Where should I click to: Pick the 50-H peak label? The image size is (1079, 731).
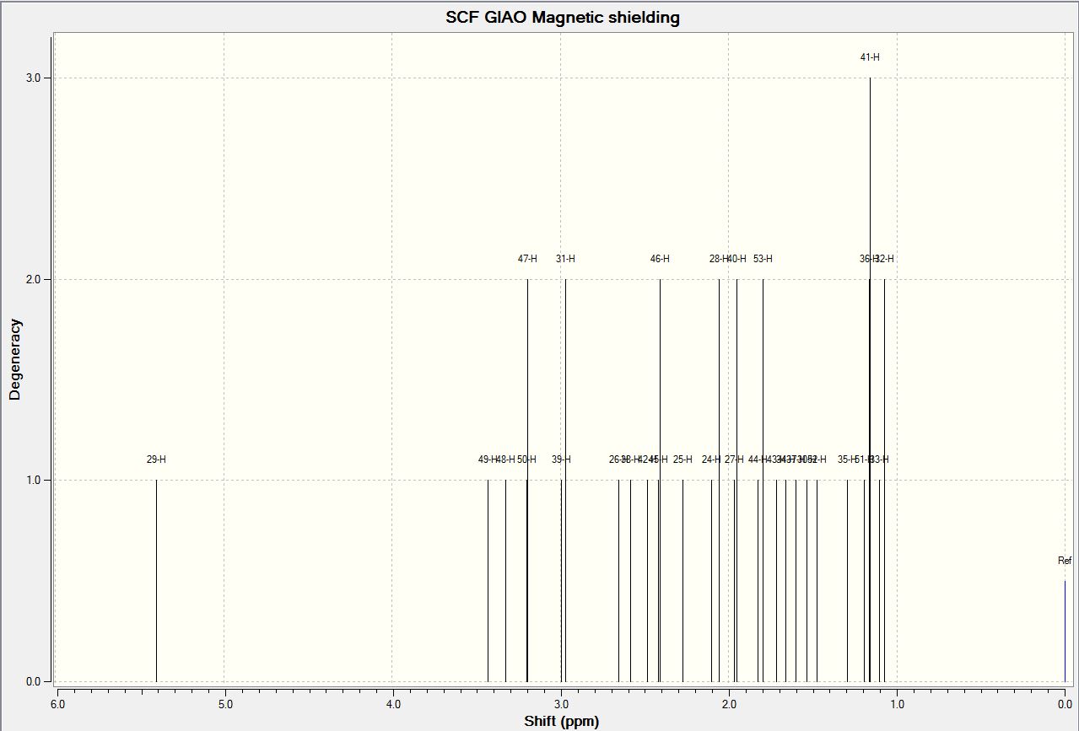[x=527, y=460]
